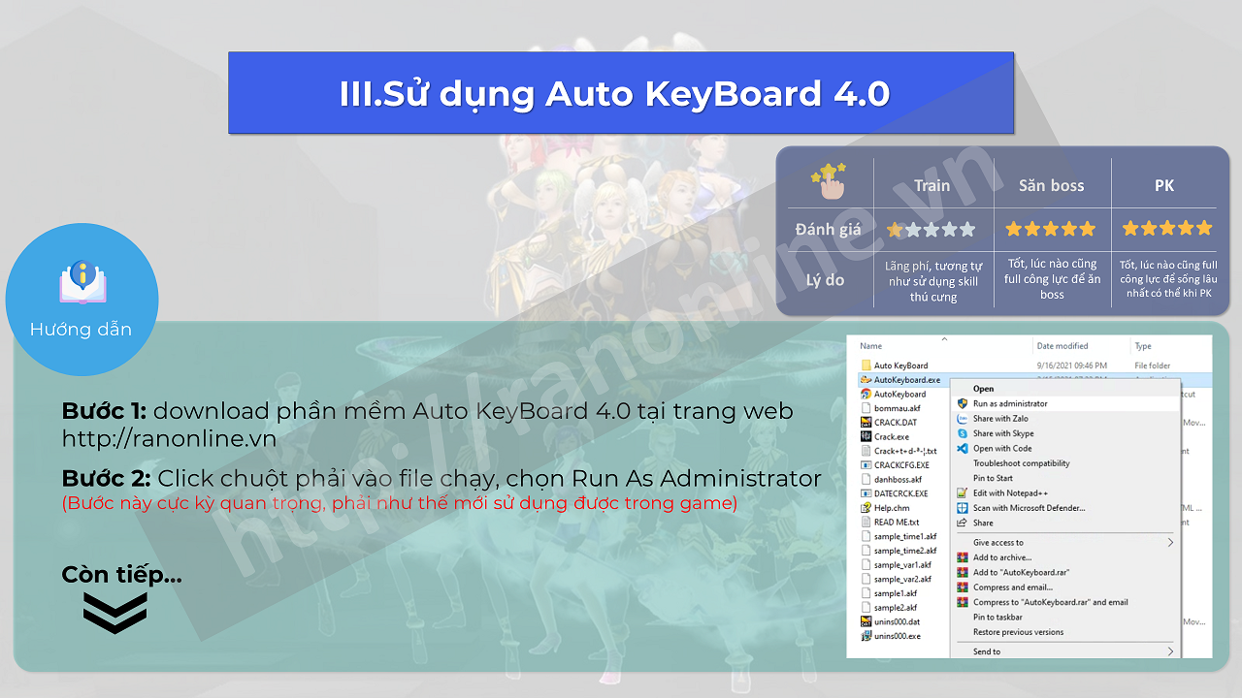The image size is (1242, 698).
Task: Select the sample_var2.akf file
Action: coord(902,579)
